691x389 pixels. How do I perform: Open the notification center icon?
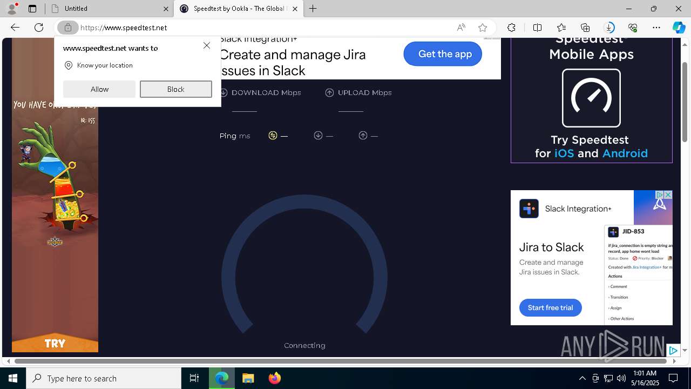(673, 378)
